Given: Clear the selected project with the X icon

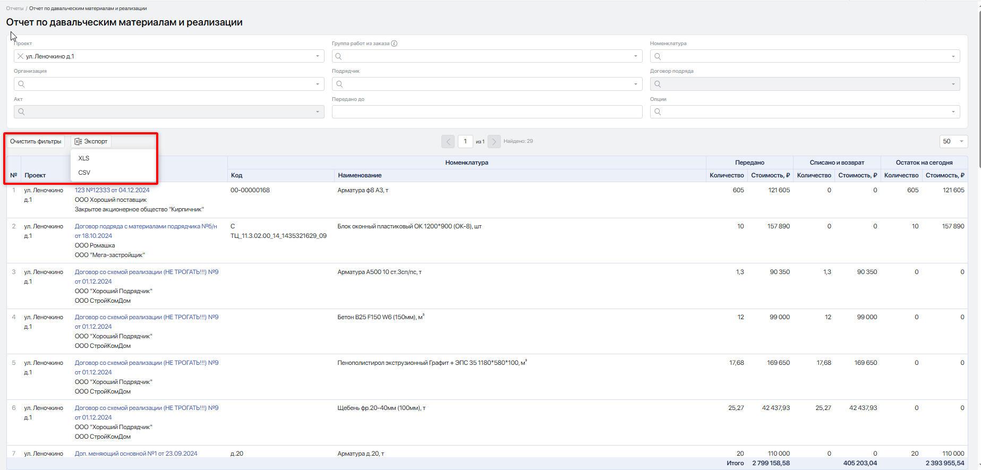Looking at the screenshot, I should click(20, 56).
